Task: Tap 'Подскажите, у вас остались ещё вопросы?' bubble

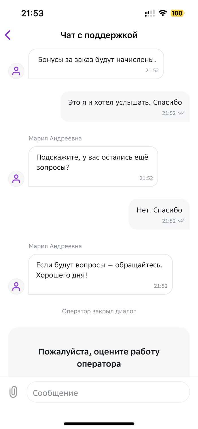Action: (x=93, y=166)
